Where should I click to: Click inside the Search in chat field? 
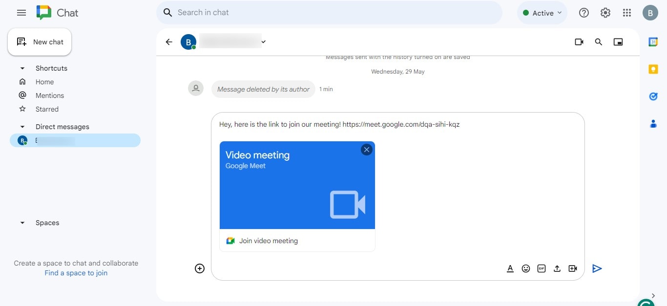(x=329, y=13)
